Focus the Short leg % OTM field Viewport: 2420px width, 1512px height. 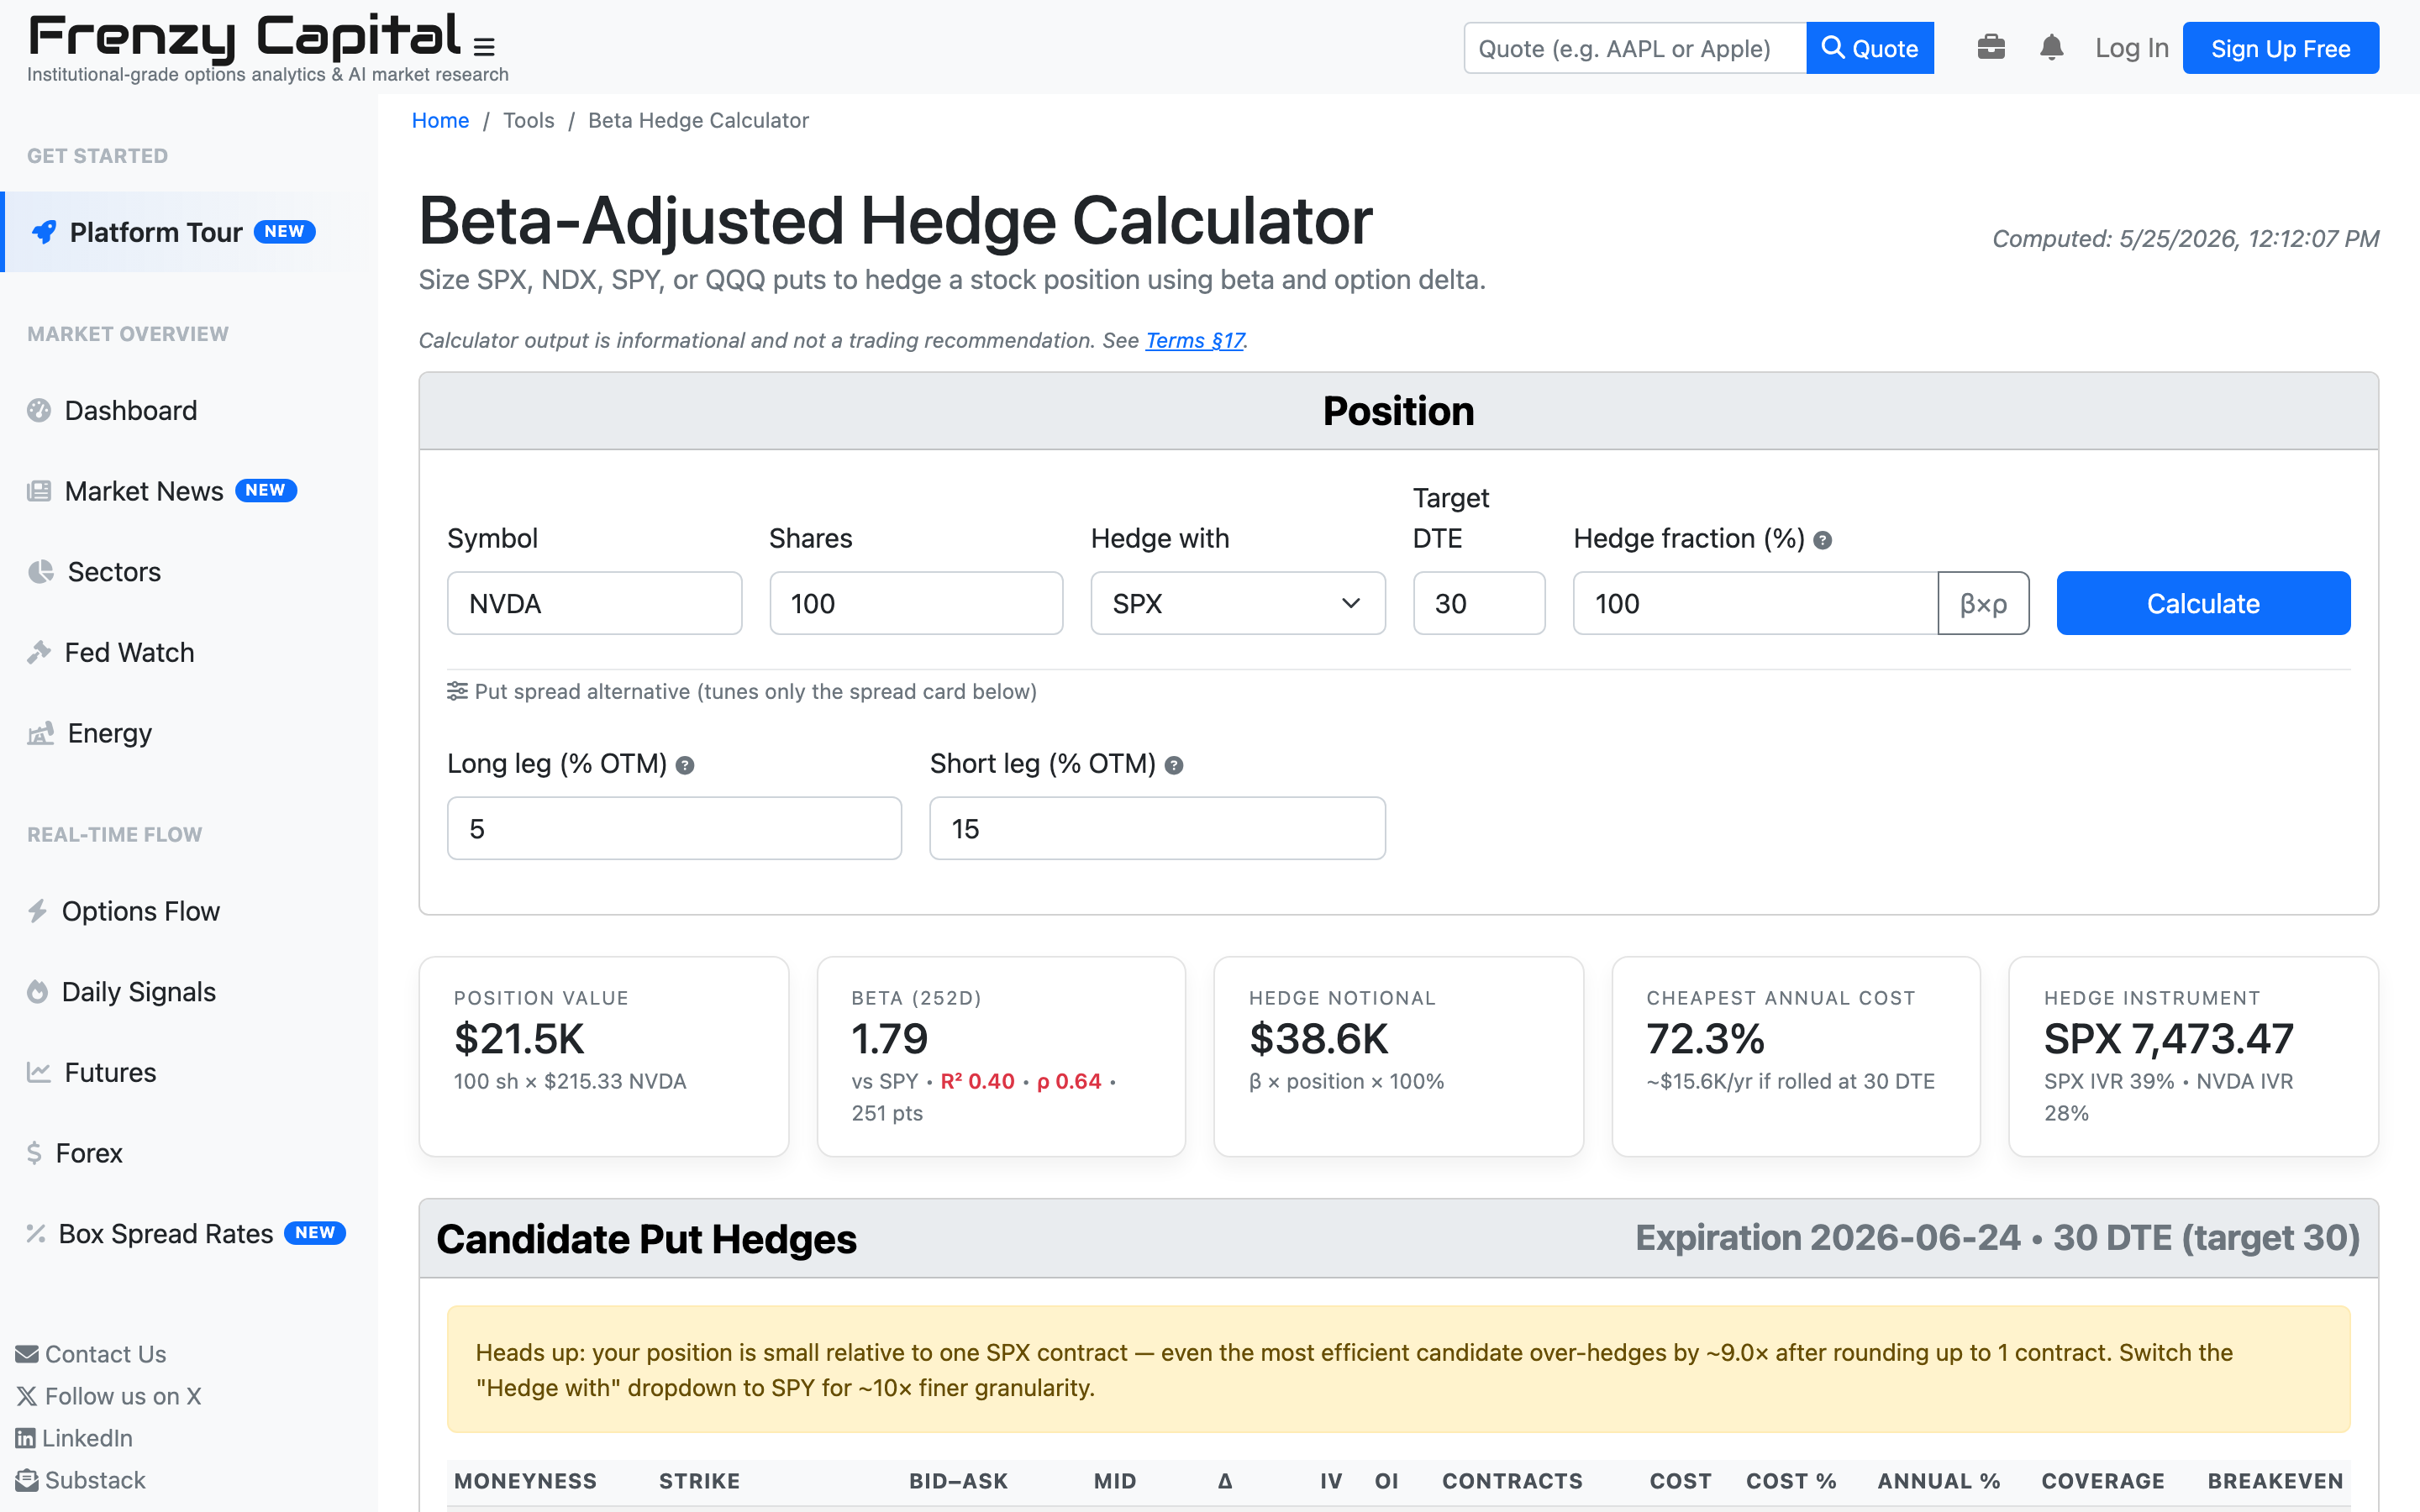[1157, 828]
